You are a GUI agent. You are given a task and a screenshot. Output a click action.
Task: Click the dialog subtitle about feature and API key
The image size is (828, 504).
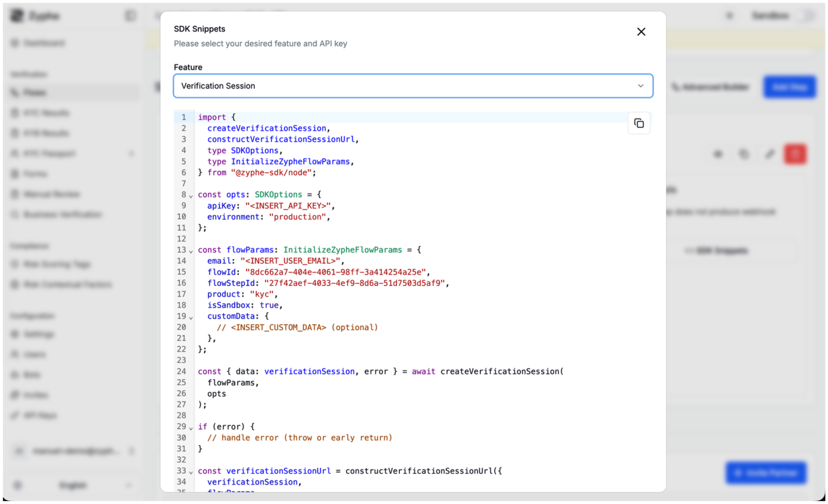click(260, 44)
